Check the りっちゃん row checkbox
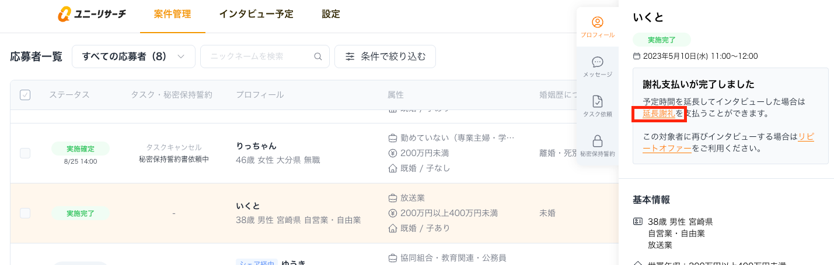This screenshot has height=265, width=834. 25,153
